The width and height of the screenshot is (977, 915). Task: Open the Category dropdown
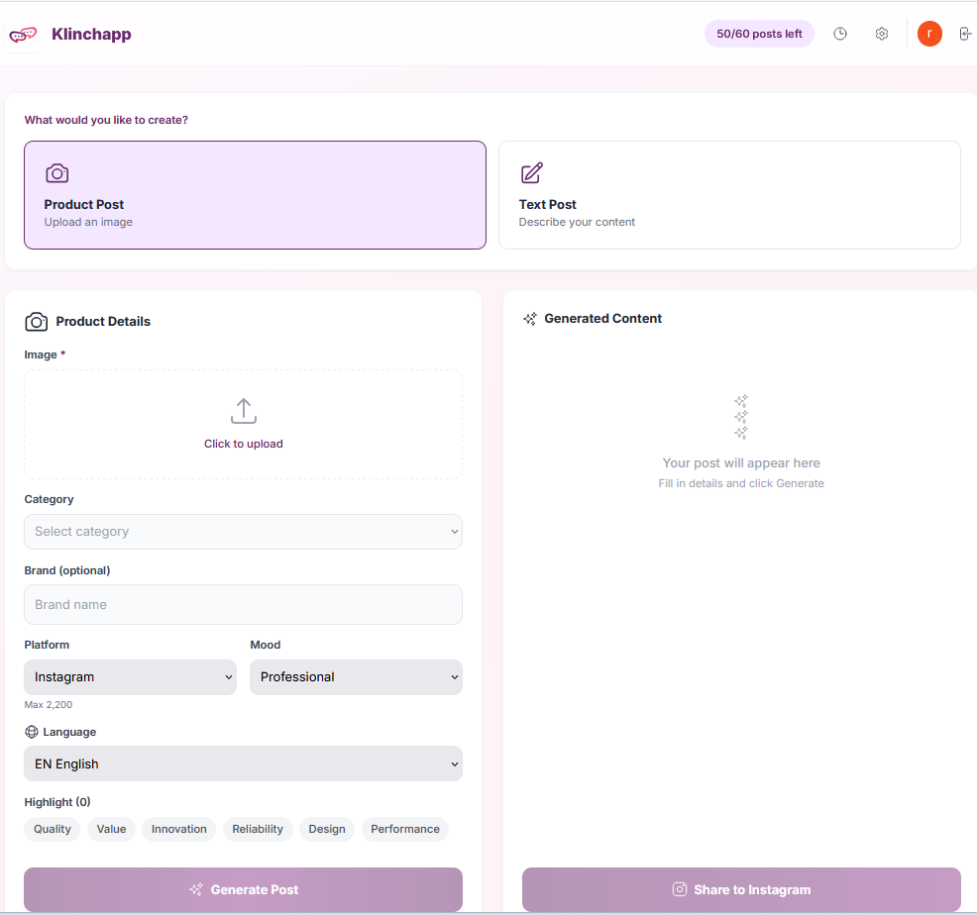243,532
